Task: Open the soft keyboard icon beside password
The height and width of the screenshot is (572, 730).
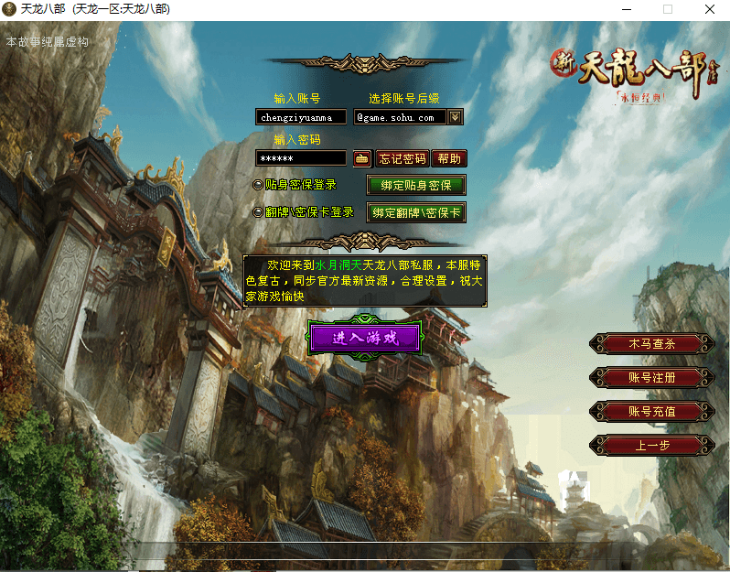Action: 362,158
